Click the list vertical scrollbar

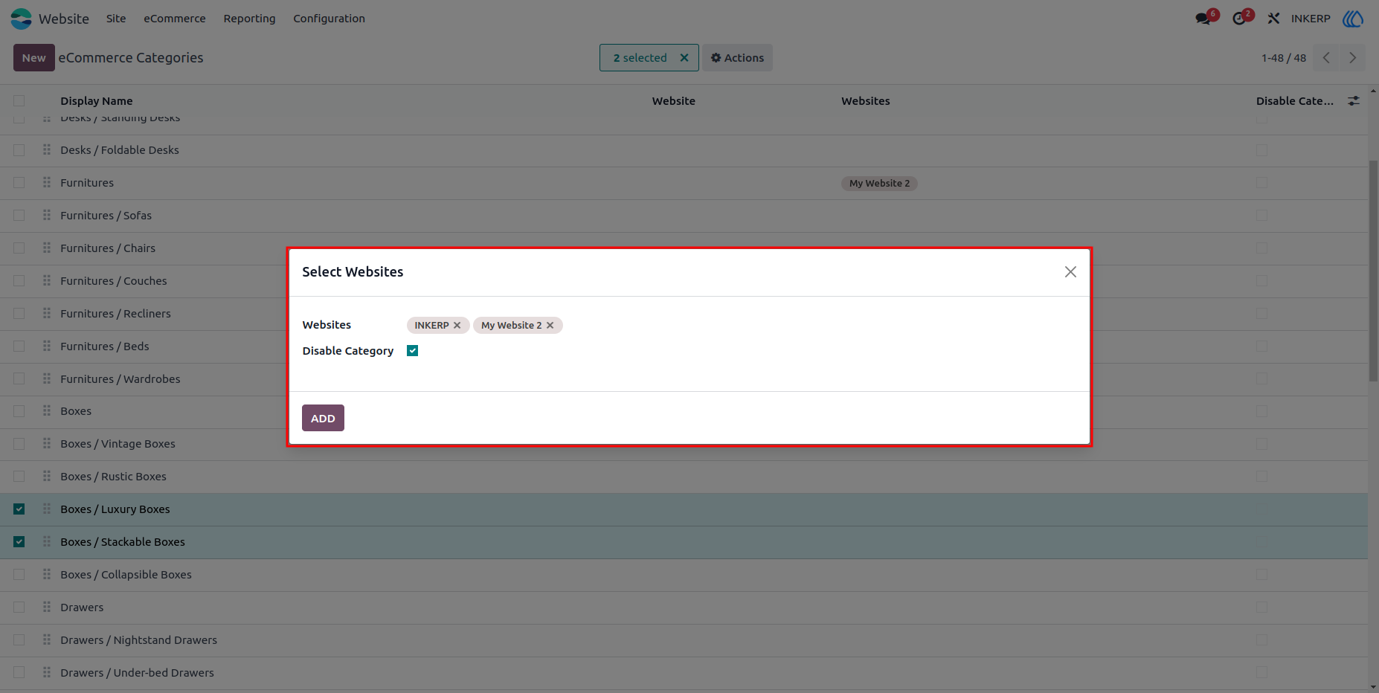click(x=1373, y=271)
